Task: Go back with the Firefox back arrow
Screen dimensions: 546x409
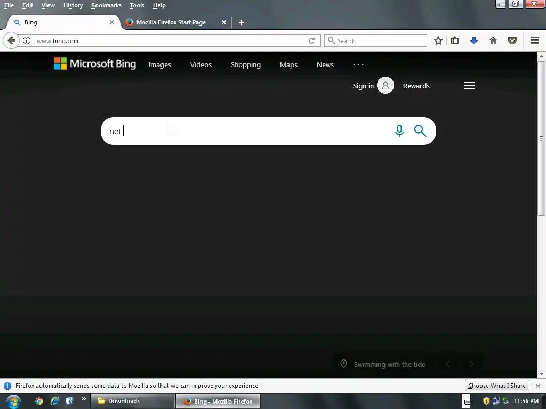Action: [x=11, y=40]
